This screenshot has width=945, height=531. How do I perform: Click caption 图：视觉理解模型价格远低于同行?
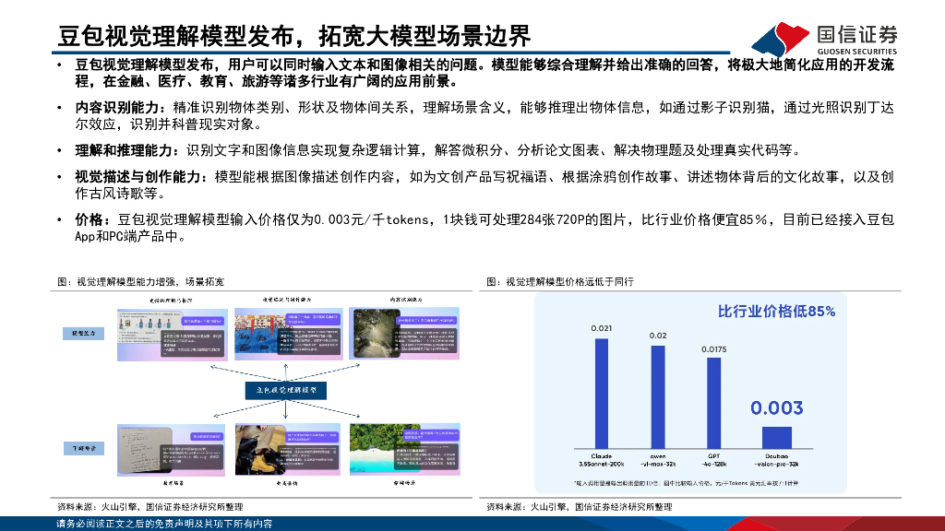pyautogui.click(x=560, y=282)
